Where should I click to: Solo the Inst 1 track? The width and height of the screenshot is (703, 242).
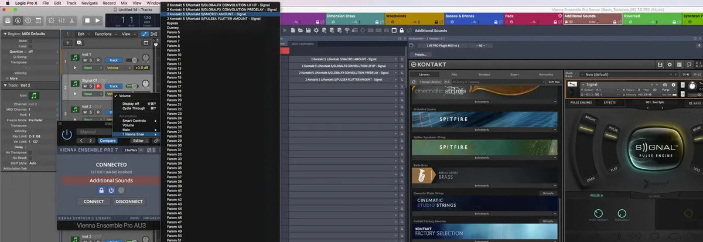[x=91, y=60]
